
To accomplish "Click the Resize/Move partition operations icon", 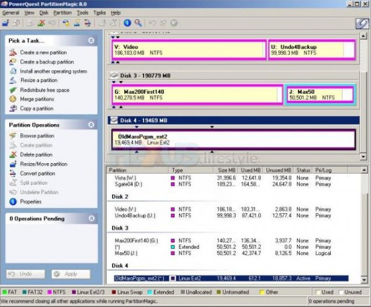I will [13, 164].
